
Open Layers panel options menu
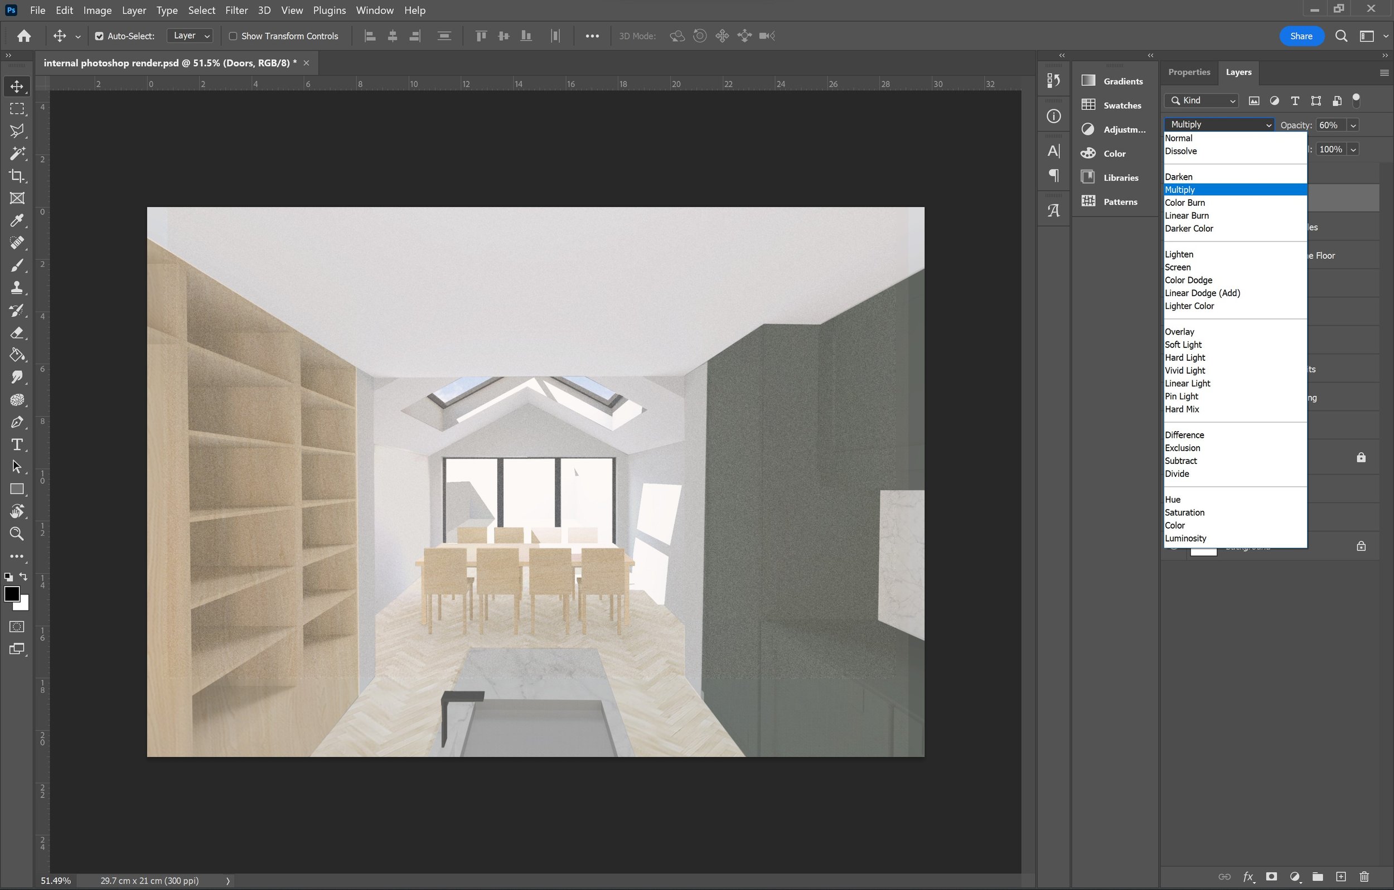click(1384, 73)
